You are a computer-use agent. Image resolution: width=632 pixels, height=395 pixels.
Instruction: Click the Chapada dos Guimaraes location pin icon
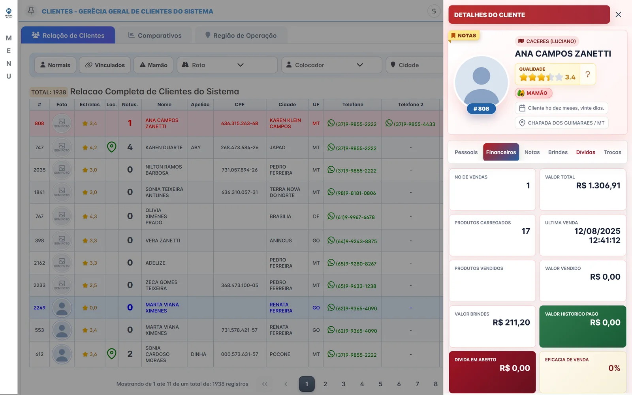pyautogui.click(x=522, y=123)
